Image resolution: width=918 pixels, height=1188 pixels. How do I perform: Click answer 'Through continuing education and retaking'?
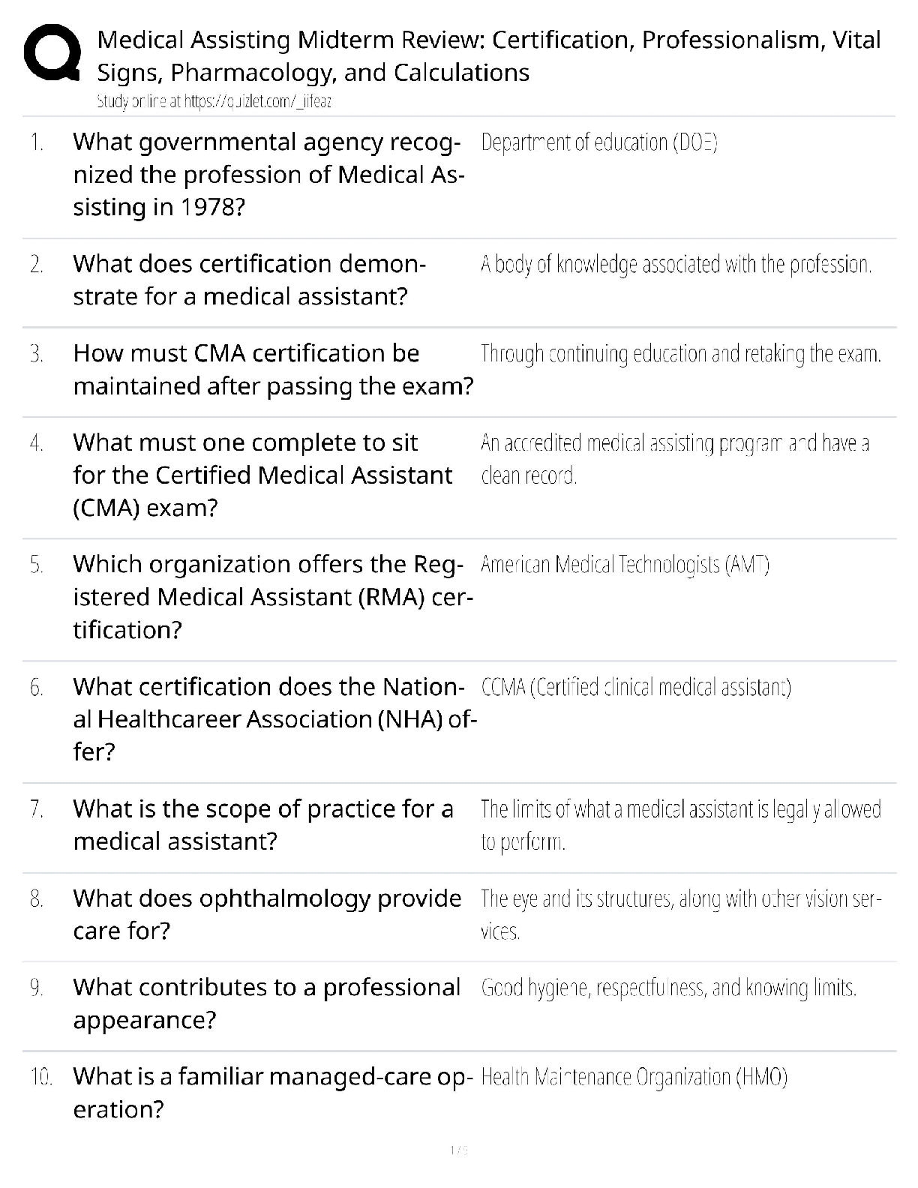pos(680,354)
